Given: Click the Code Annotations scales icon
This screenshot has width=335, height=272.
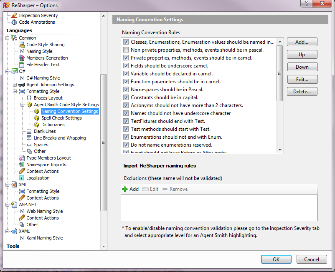Looking at the screenshot, I should (x=14, y=22).
